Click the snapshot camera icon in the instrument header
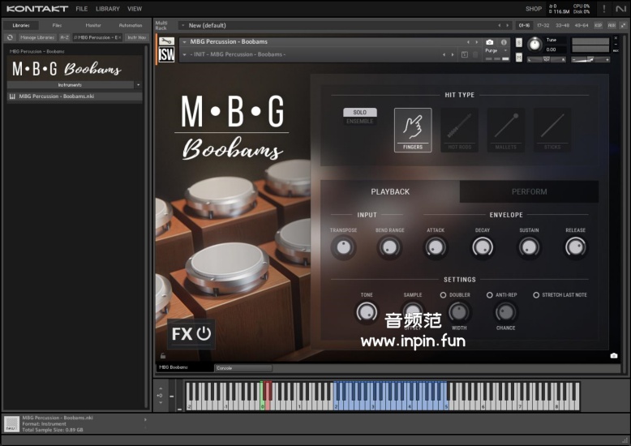631x446 pixels. 489,42
